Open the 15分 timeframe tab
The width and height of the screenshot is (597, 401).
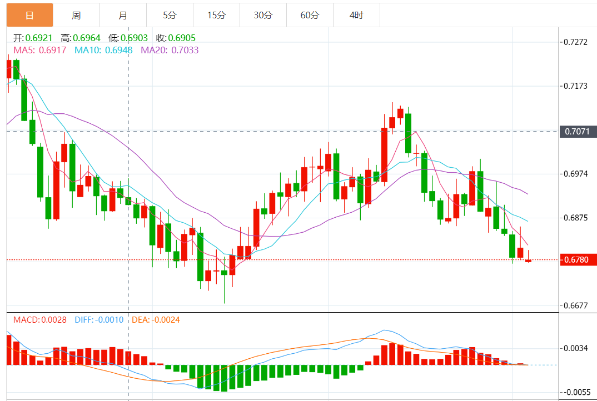216,15
